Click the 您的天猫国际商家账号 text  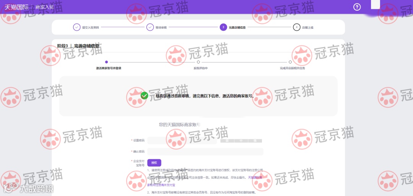[x=179, y=124]
